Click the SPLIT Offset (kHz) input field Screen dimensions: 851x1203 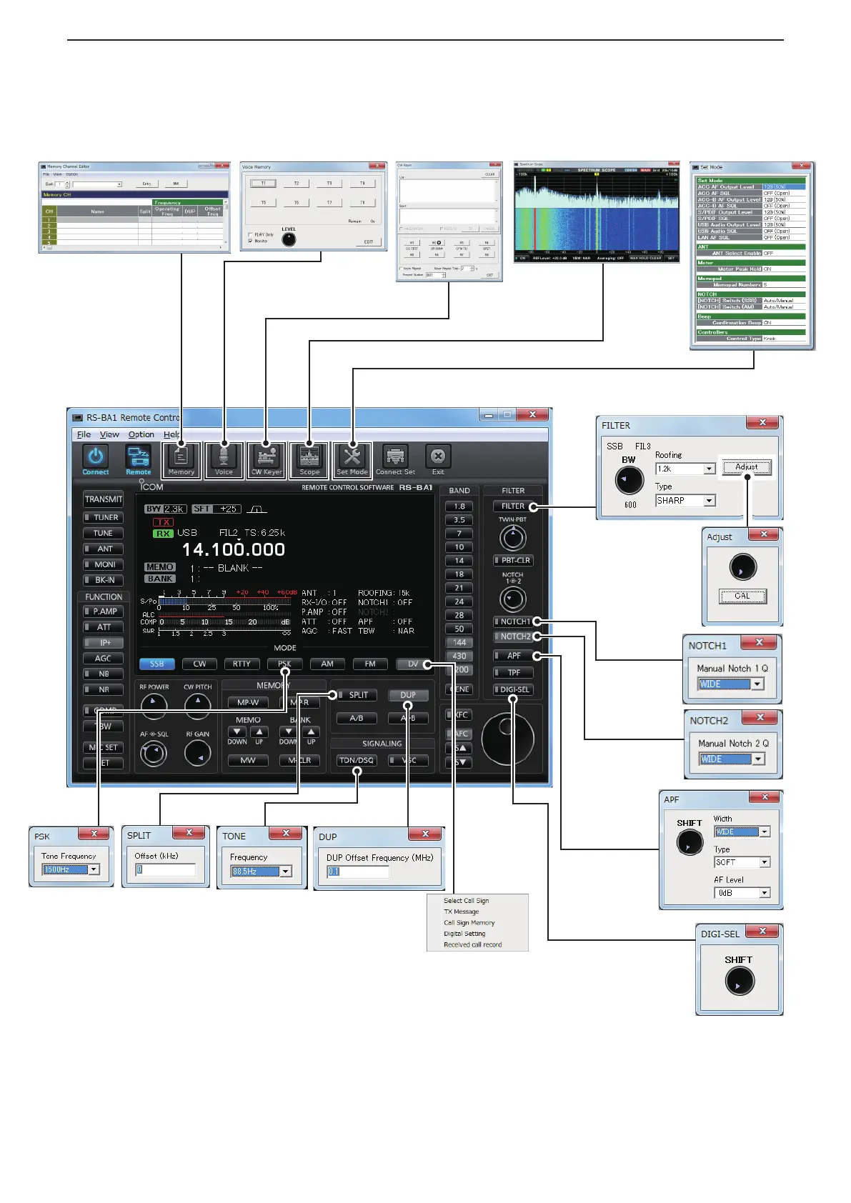point(165,869)
